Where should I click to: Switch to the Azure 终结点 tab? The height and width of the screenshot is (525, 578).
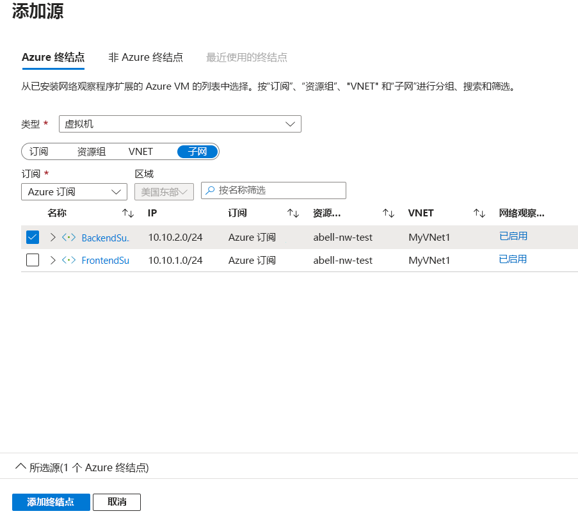[53, 58]
